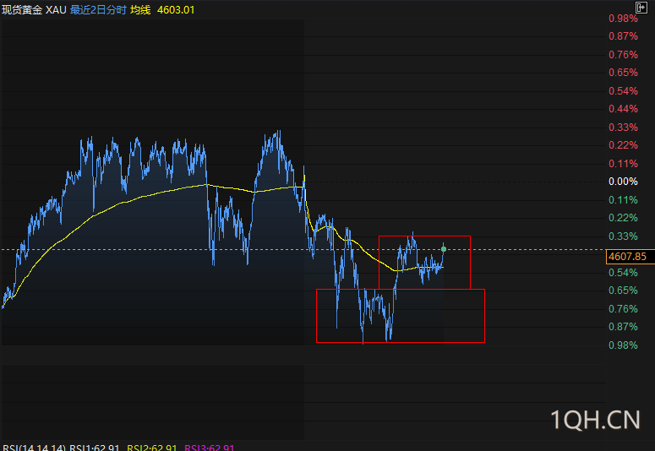The image size is (655, 451).
Task: Click the red 0.54% axis label
Action: [x=623, y=91]
